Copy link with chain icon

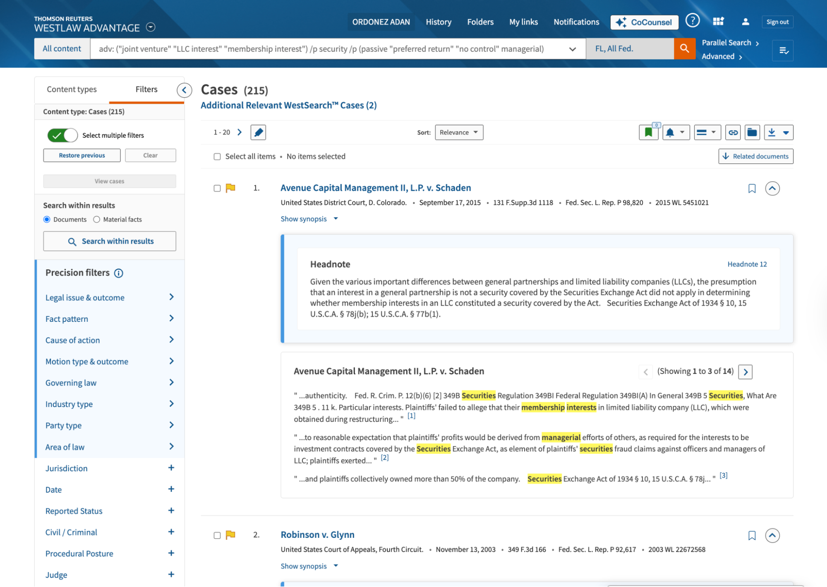point(733,132)
